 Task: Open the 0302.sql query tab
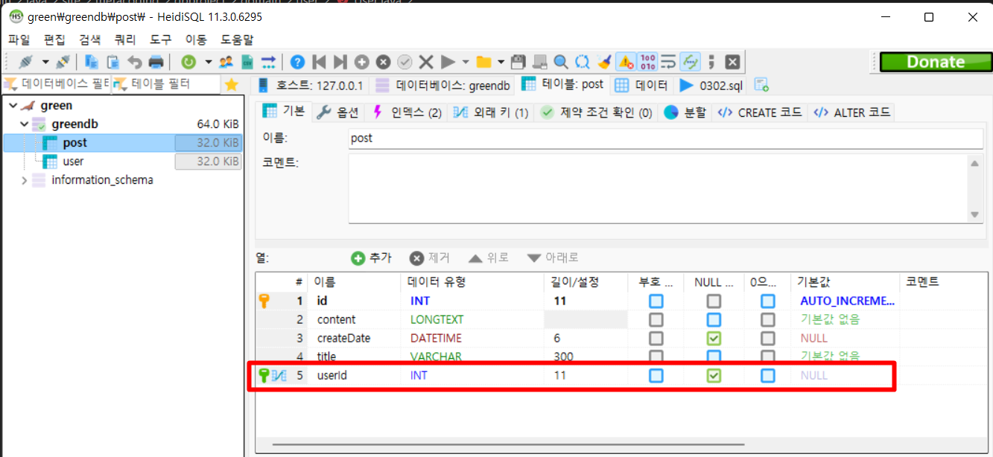pos(711,85)
